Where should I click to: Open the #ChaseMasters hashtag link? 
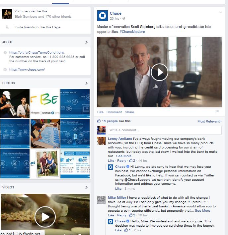tap(132, 32)
